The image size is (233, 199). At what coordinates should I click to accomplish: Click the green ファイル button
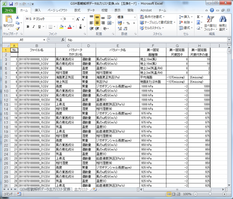tap(9, 11)
